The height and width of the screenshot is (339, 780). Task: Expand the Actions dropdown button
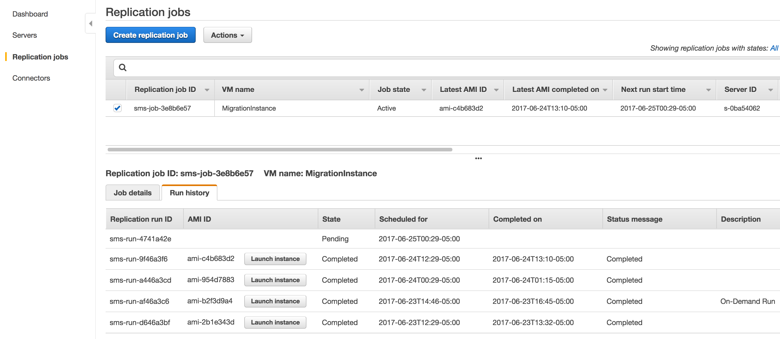pos(227,35)
